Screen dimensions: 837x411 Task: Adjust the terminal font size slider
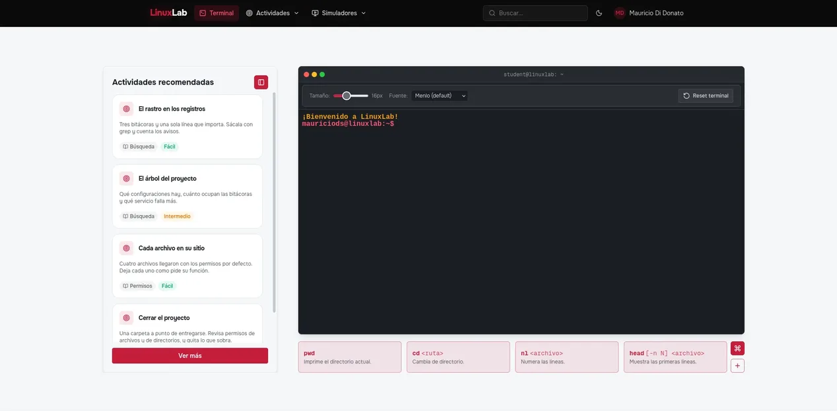pos(351,96)
